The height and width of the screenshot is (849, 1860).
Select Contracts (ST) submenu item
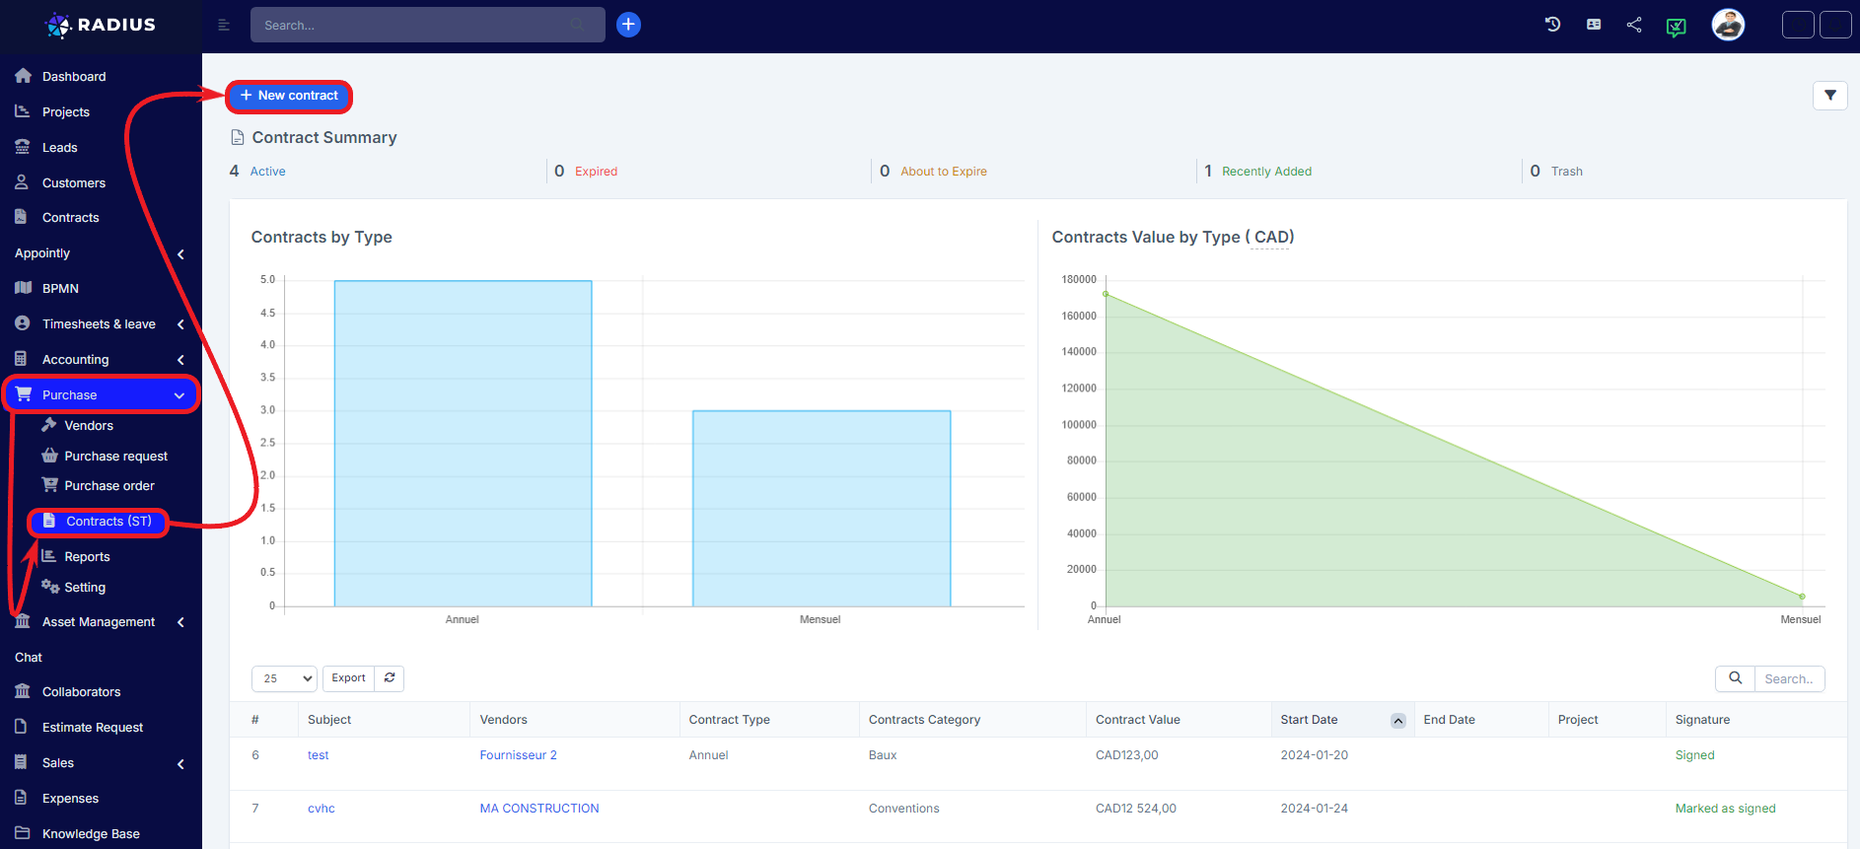[98, 522]
